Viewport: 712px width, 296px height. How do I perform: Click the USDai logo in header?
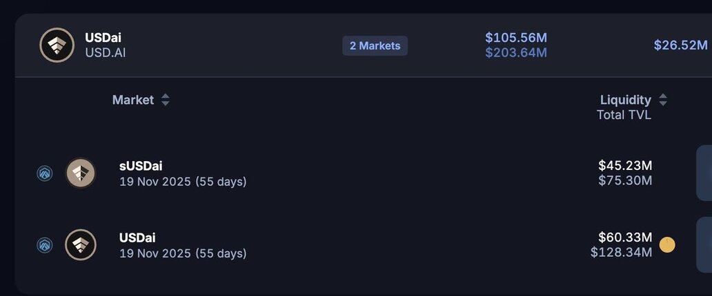click(57, 45)
